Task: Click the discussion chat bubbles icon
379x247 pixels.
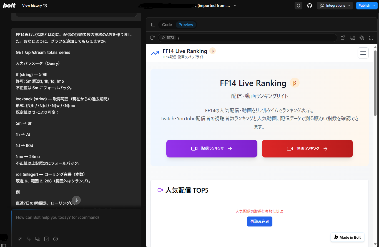Action: point(38,239)
